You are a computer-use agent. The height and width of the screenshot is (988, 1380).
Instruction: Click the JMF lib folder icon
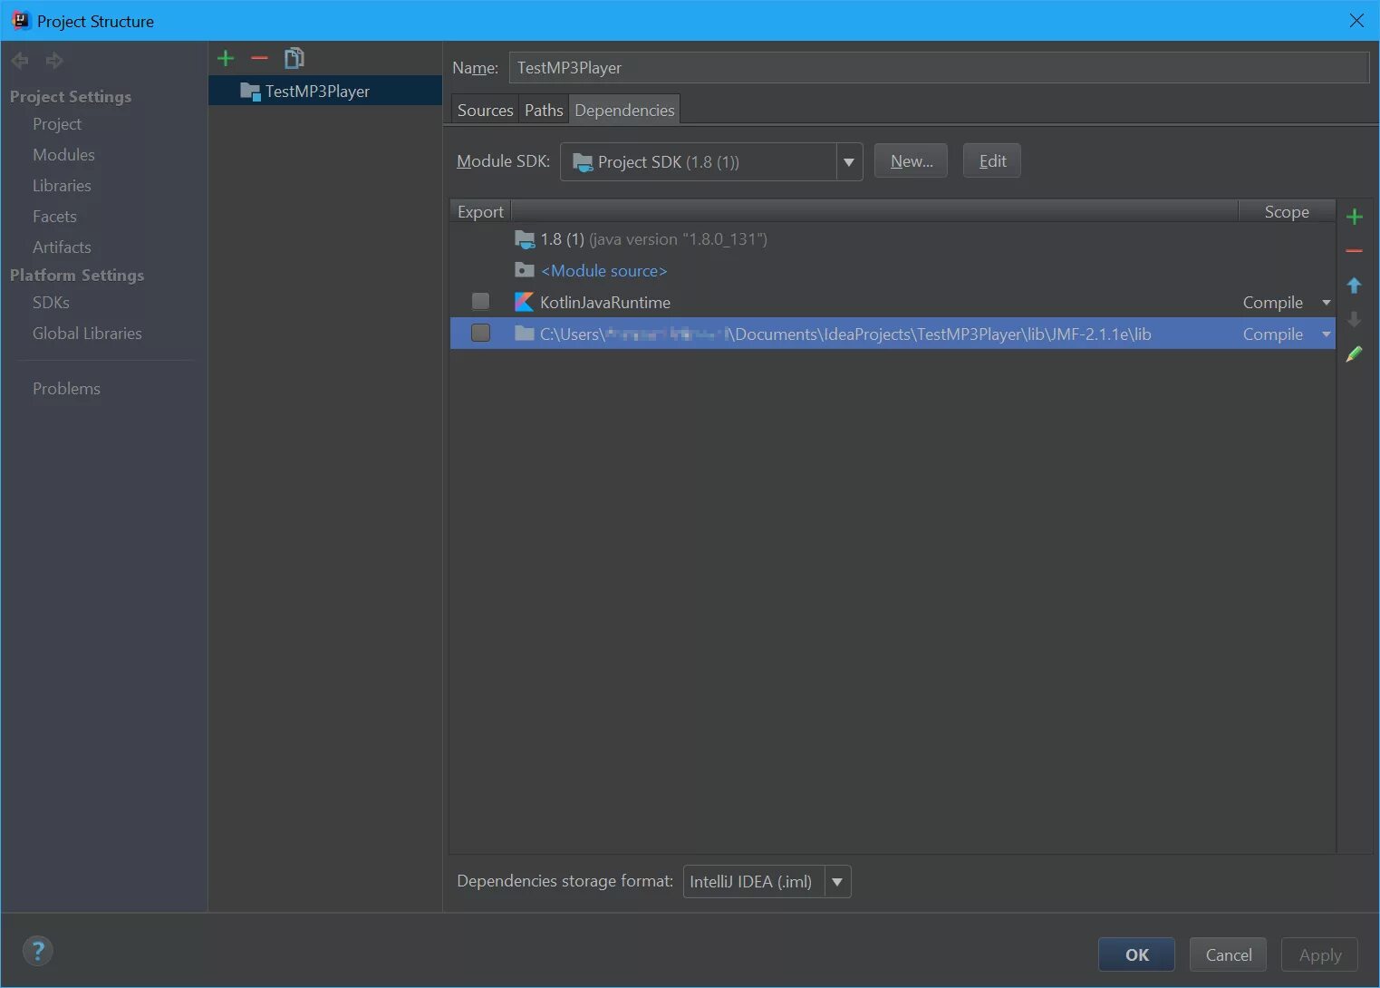tap(524, 334)
